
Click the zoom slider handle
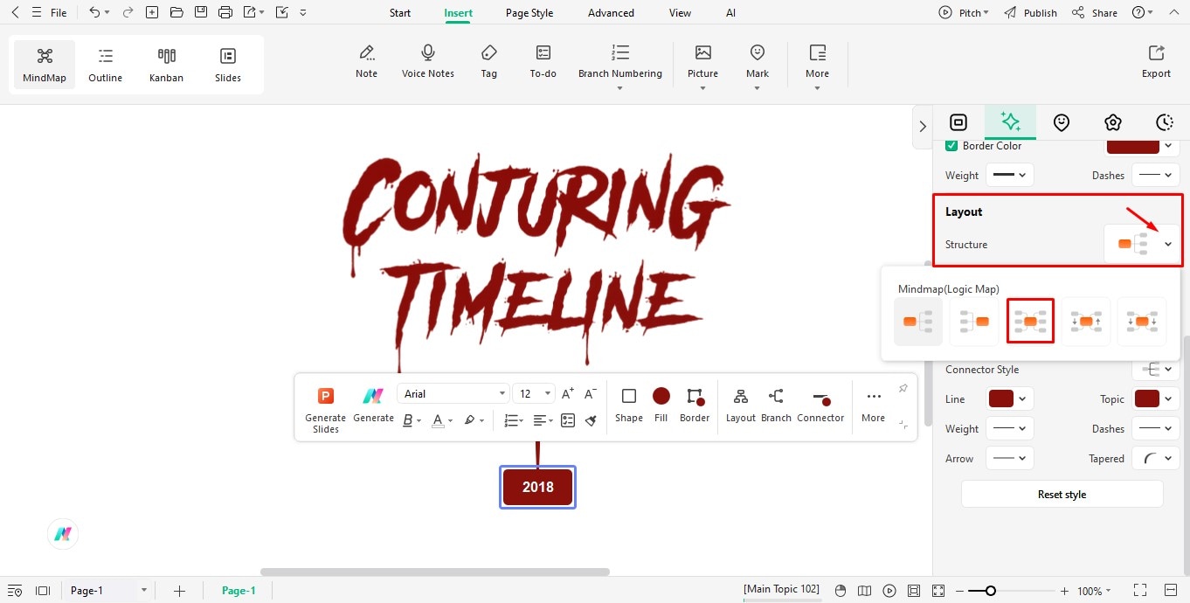[990, 591]
